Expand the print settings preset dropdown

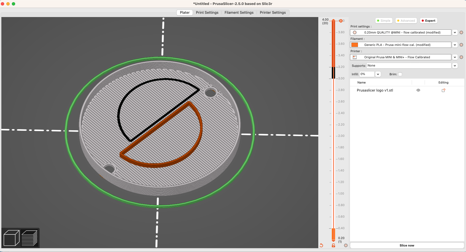click(455, 32)
